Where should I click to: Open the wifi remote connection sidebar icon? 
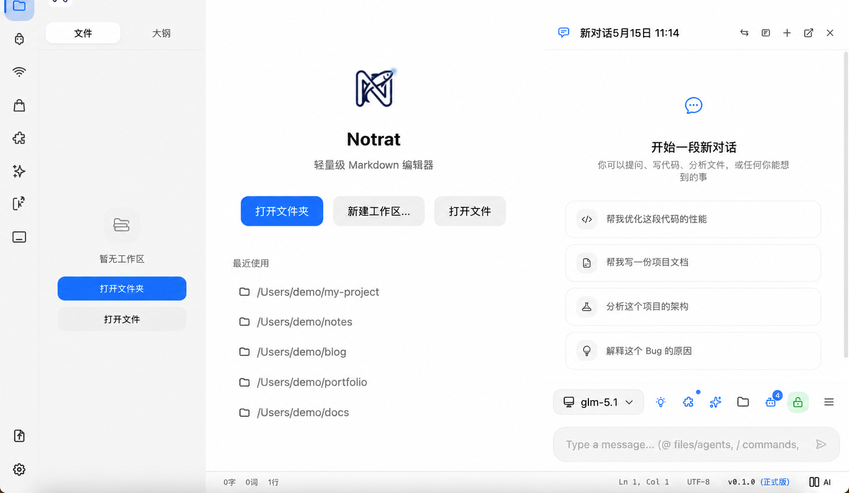coord(19,72)
